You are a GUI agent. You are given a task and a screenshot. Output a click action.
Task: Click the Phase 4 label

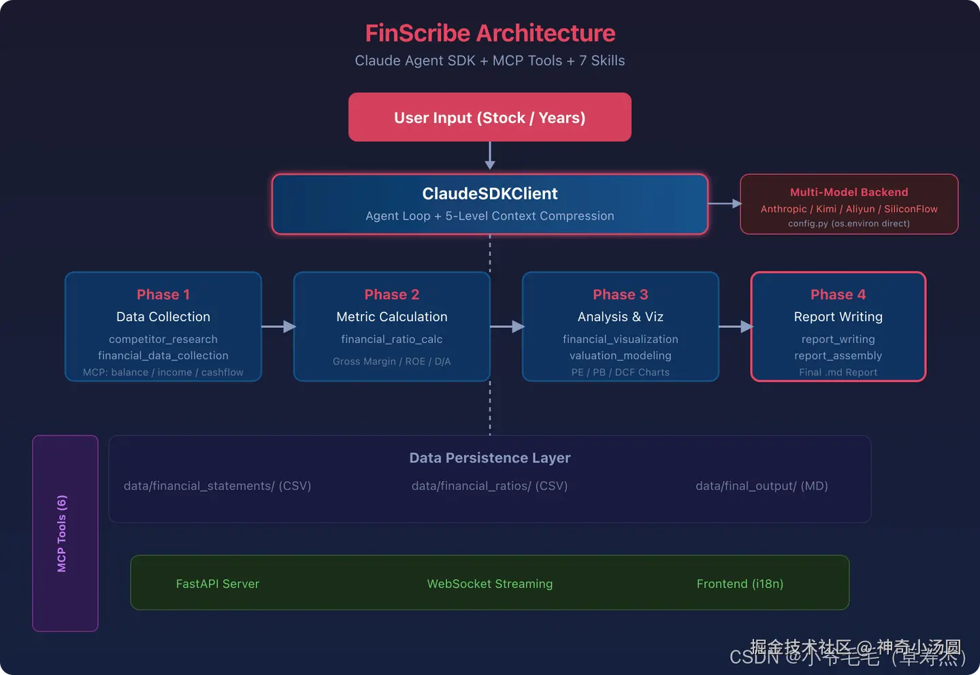pyautogui.click(x=838, y=294)
